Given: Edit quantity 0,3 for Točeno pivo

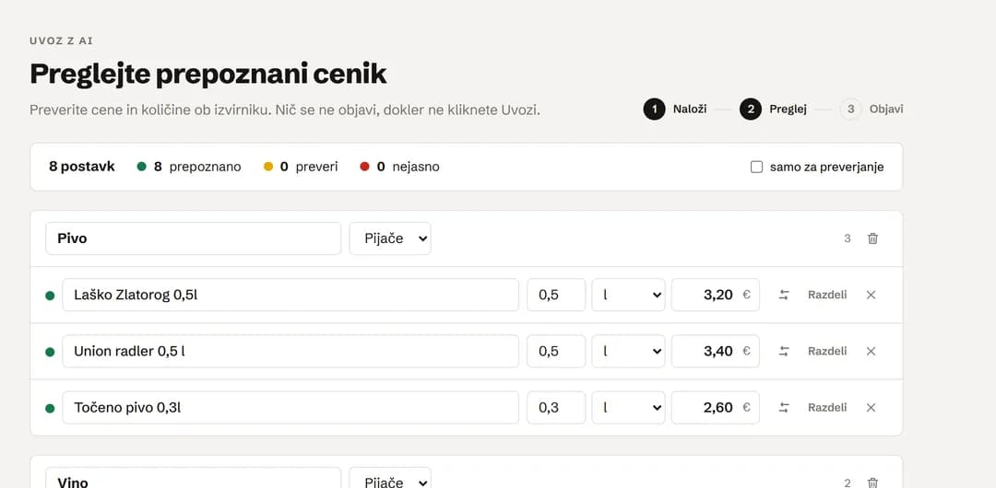Looking at the screenshot, I should coord(556,407).
